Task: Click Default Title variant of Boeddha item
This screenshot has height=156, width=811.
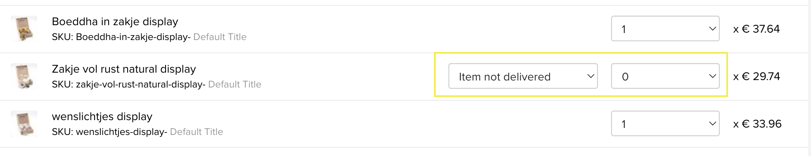Action: [220, 37]
